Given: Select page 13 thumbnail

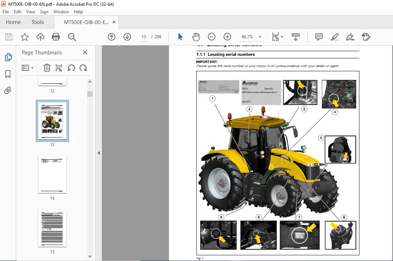Looking at the screenshot, I should coord(52,121).
